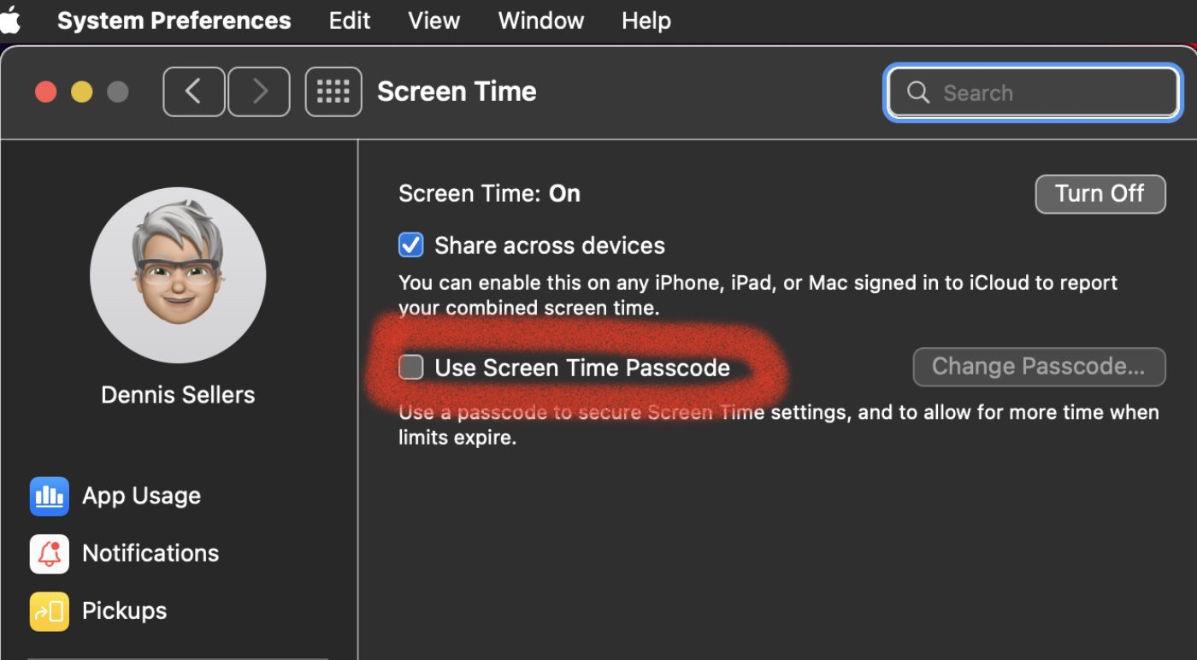The height and width of the screenshot is (660, 1197).
Task: Click the Change Passcode button
Action: click(1039, 367)
